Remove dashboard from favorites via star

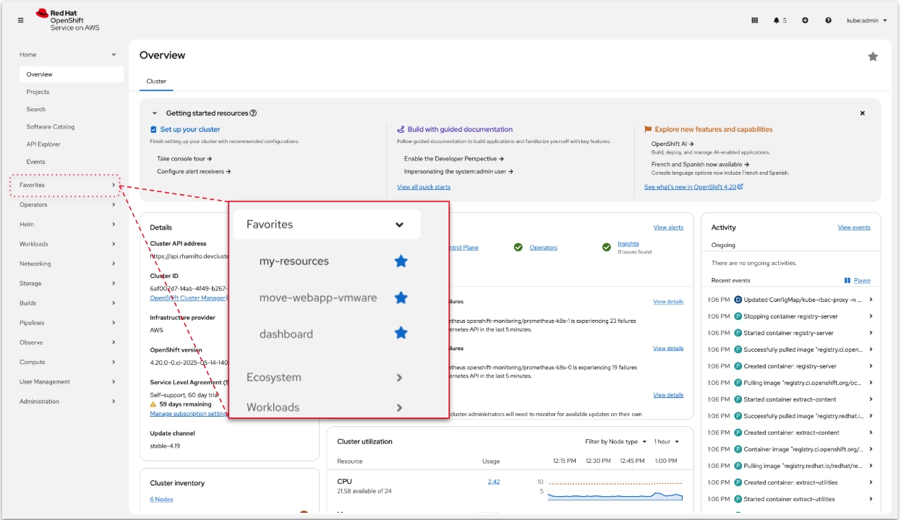click(401, 334)
